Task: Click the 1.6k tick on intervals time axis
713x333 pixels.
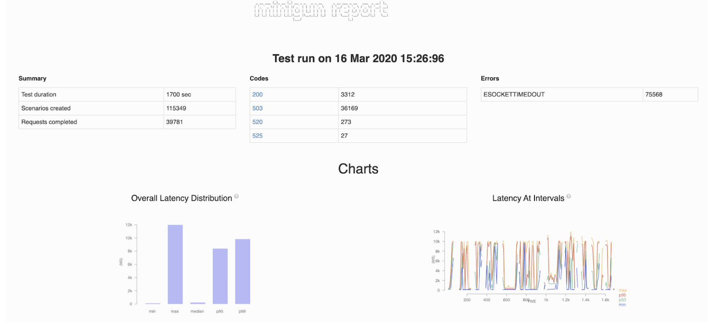Action: click(x=605, y=300)
